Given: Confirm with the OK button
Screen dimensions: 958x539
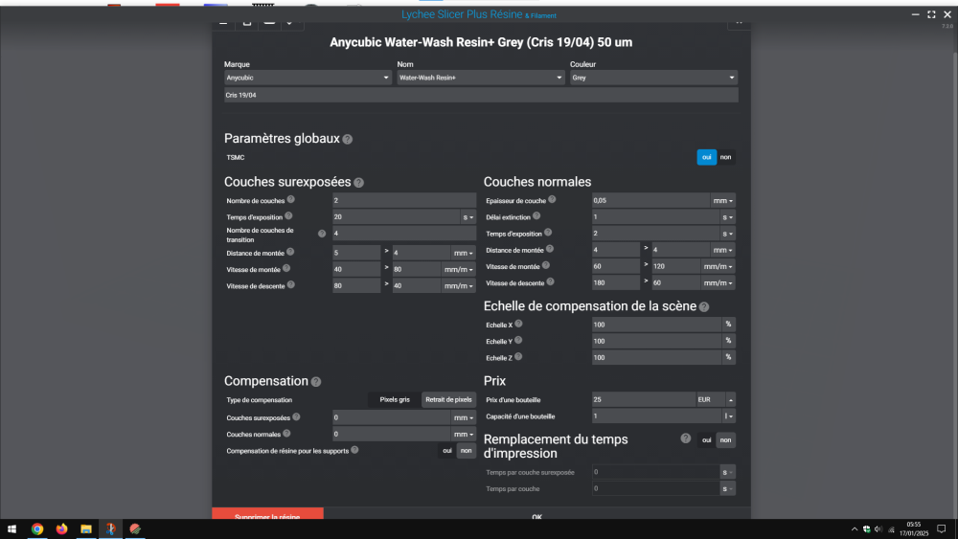Looking at the screenshot, I should [536, 515].
